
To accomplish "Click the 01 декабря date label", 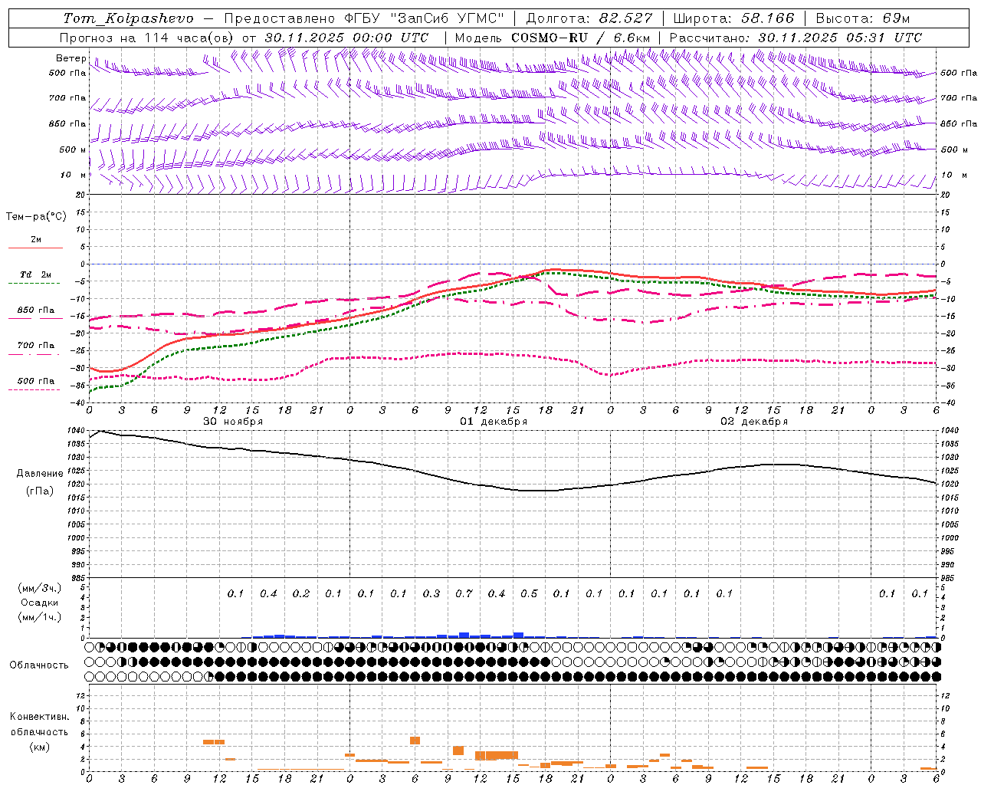I will pos(494,422).
